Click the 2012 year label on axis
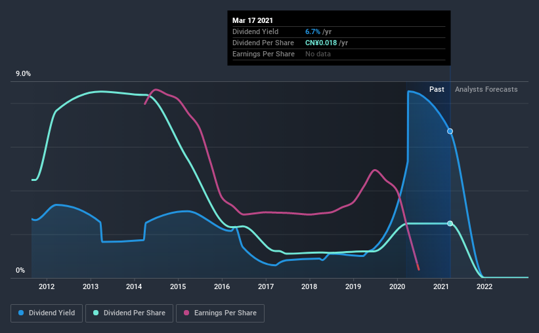 coord(47,286)
